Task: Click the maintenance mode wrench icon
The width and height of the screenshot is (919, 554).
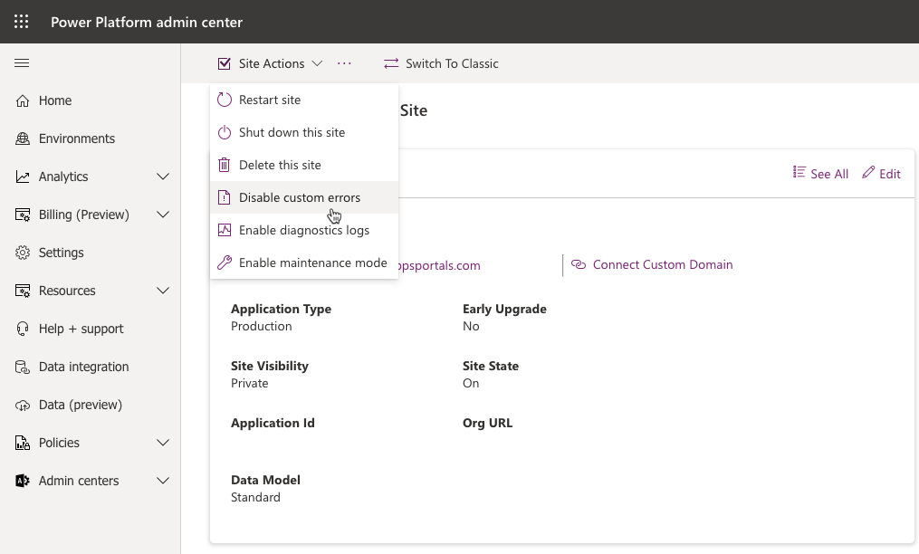Action: (x=225, y=263)
